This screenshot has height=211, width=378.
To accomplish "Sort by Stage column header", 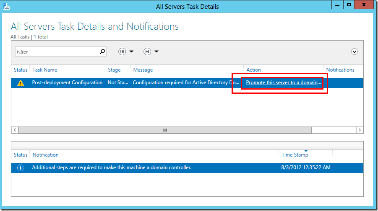I will [114, 70].
